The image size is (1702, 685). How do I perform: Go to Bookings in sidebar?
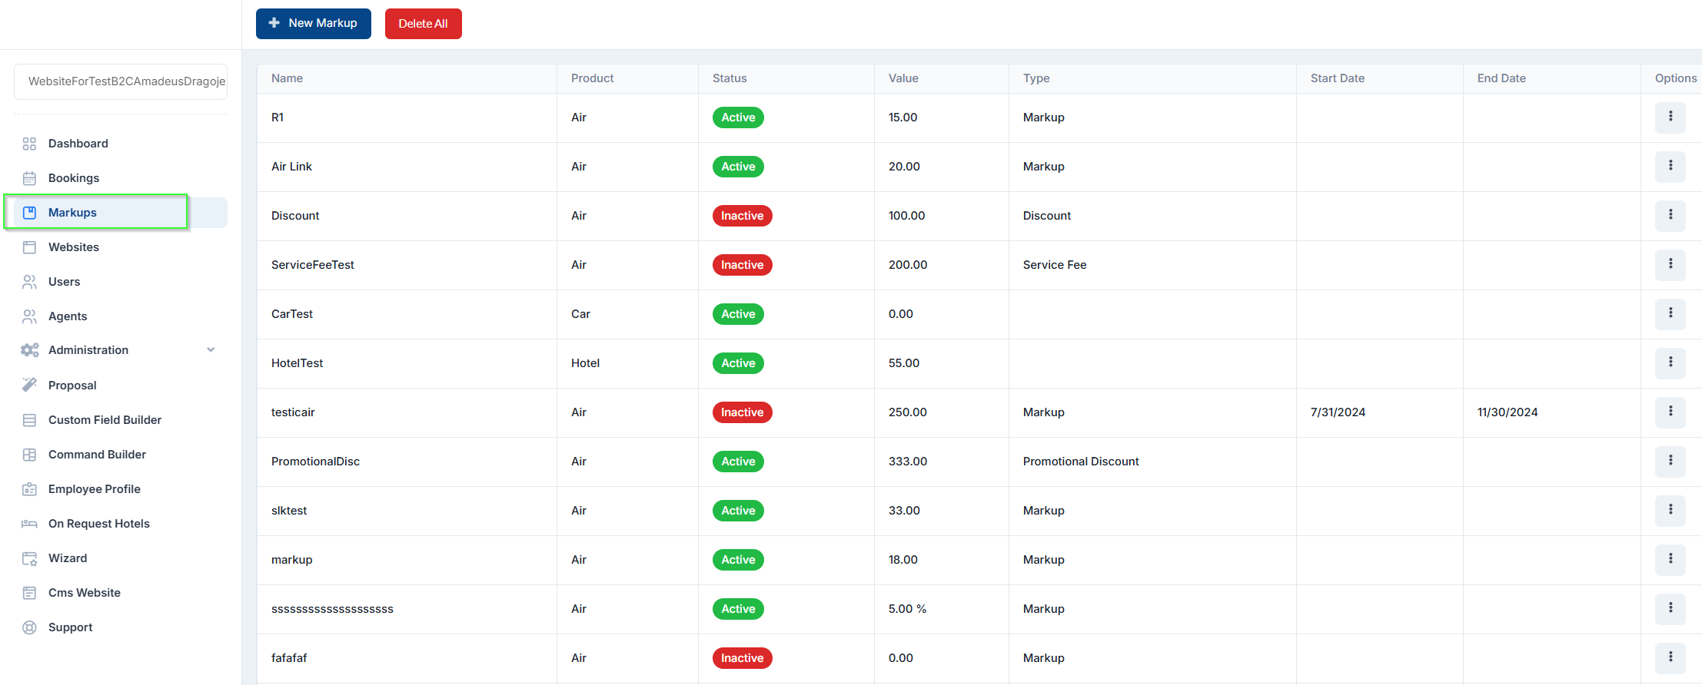point(121,178)
